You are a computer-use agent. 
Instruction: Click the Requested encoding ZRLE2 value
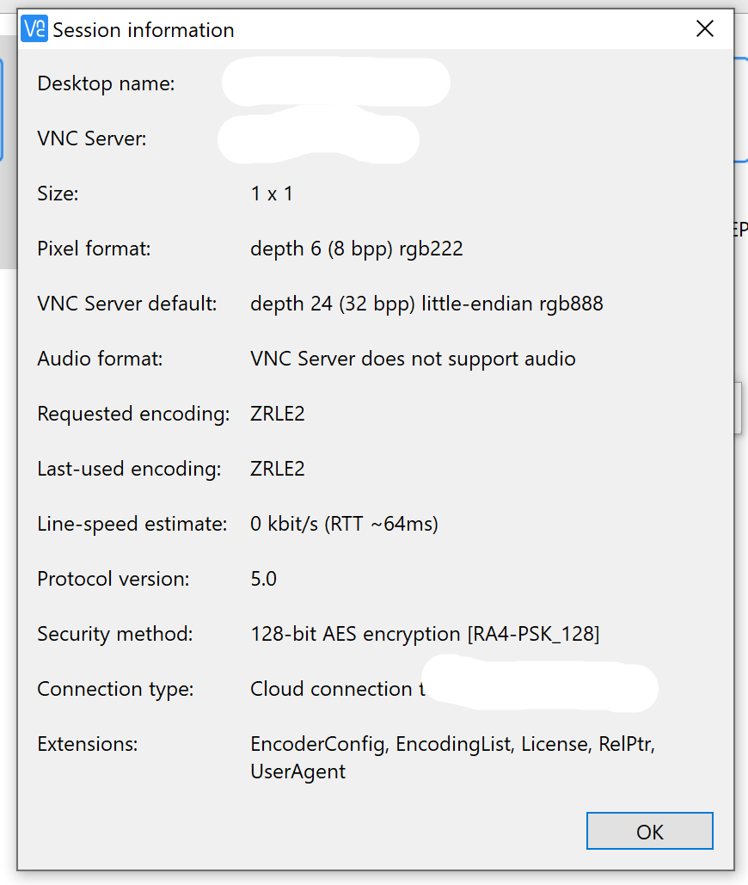click(x=278, y=414)
